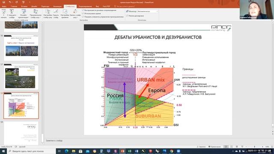Save the presentation from quick access toolbar
This screenshot has height=154, width=274.
point(4,2)
